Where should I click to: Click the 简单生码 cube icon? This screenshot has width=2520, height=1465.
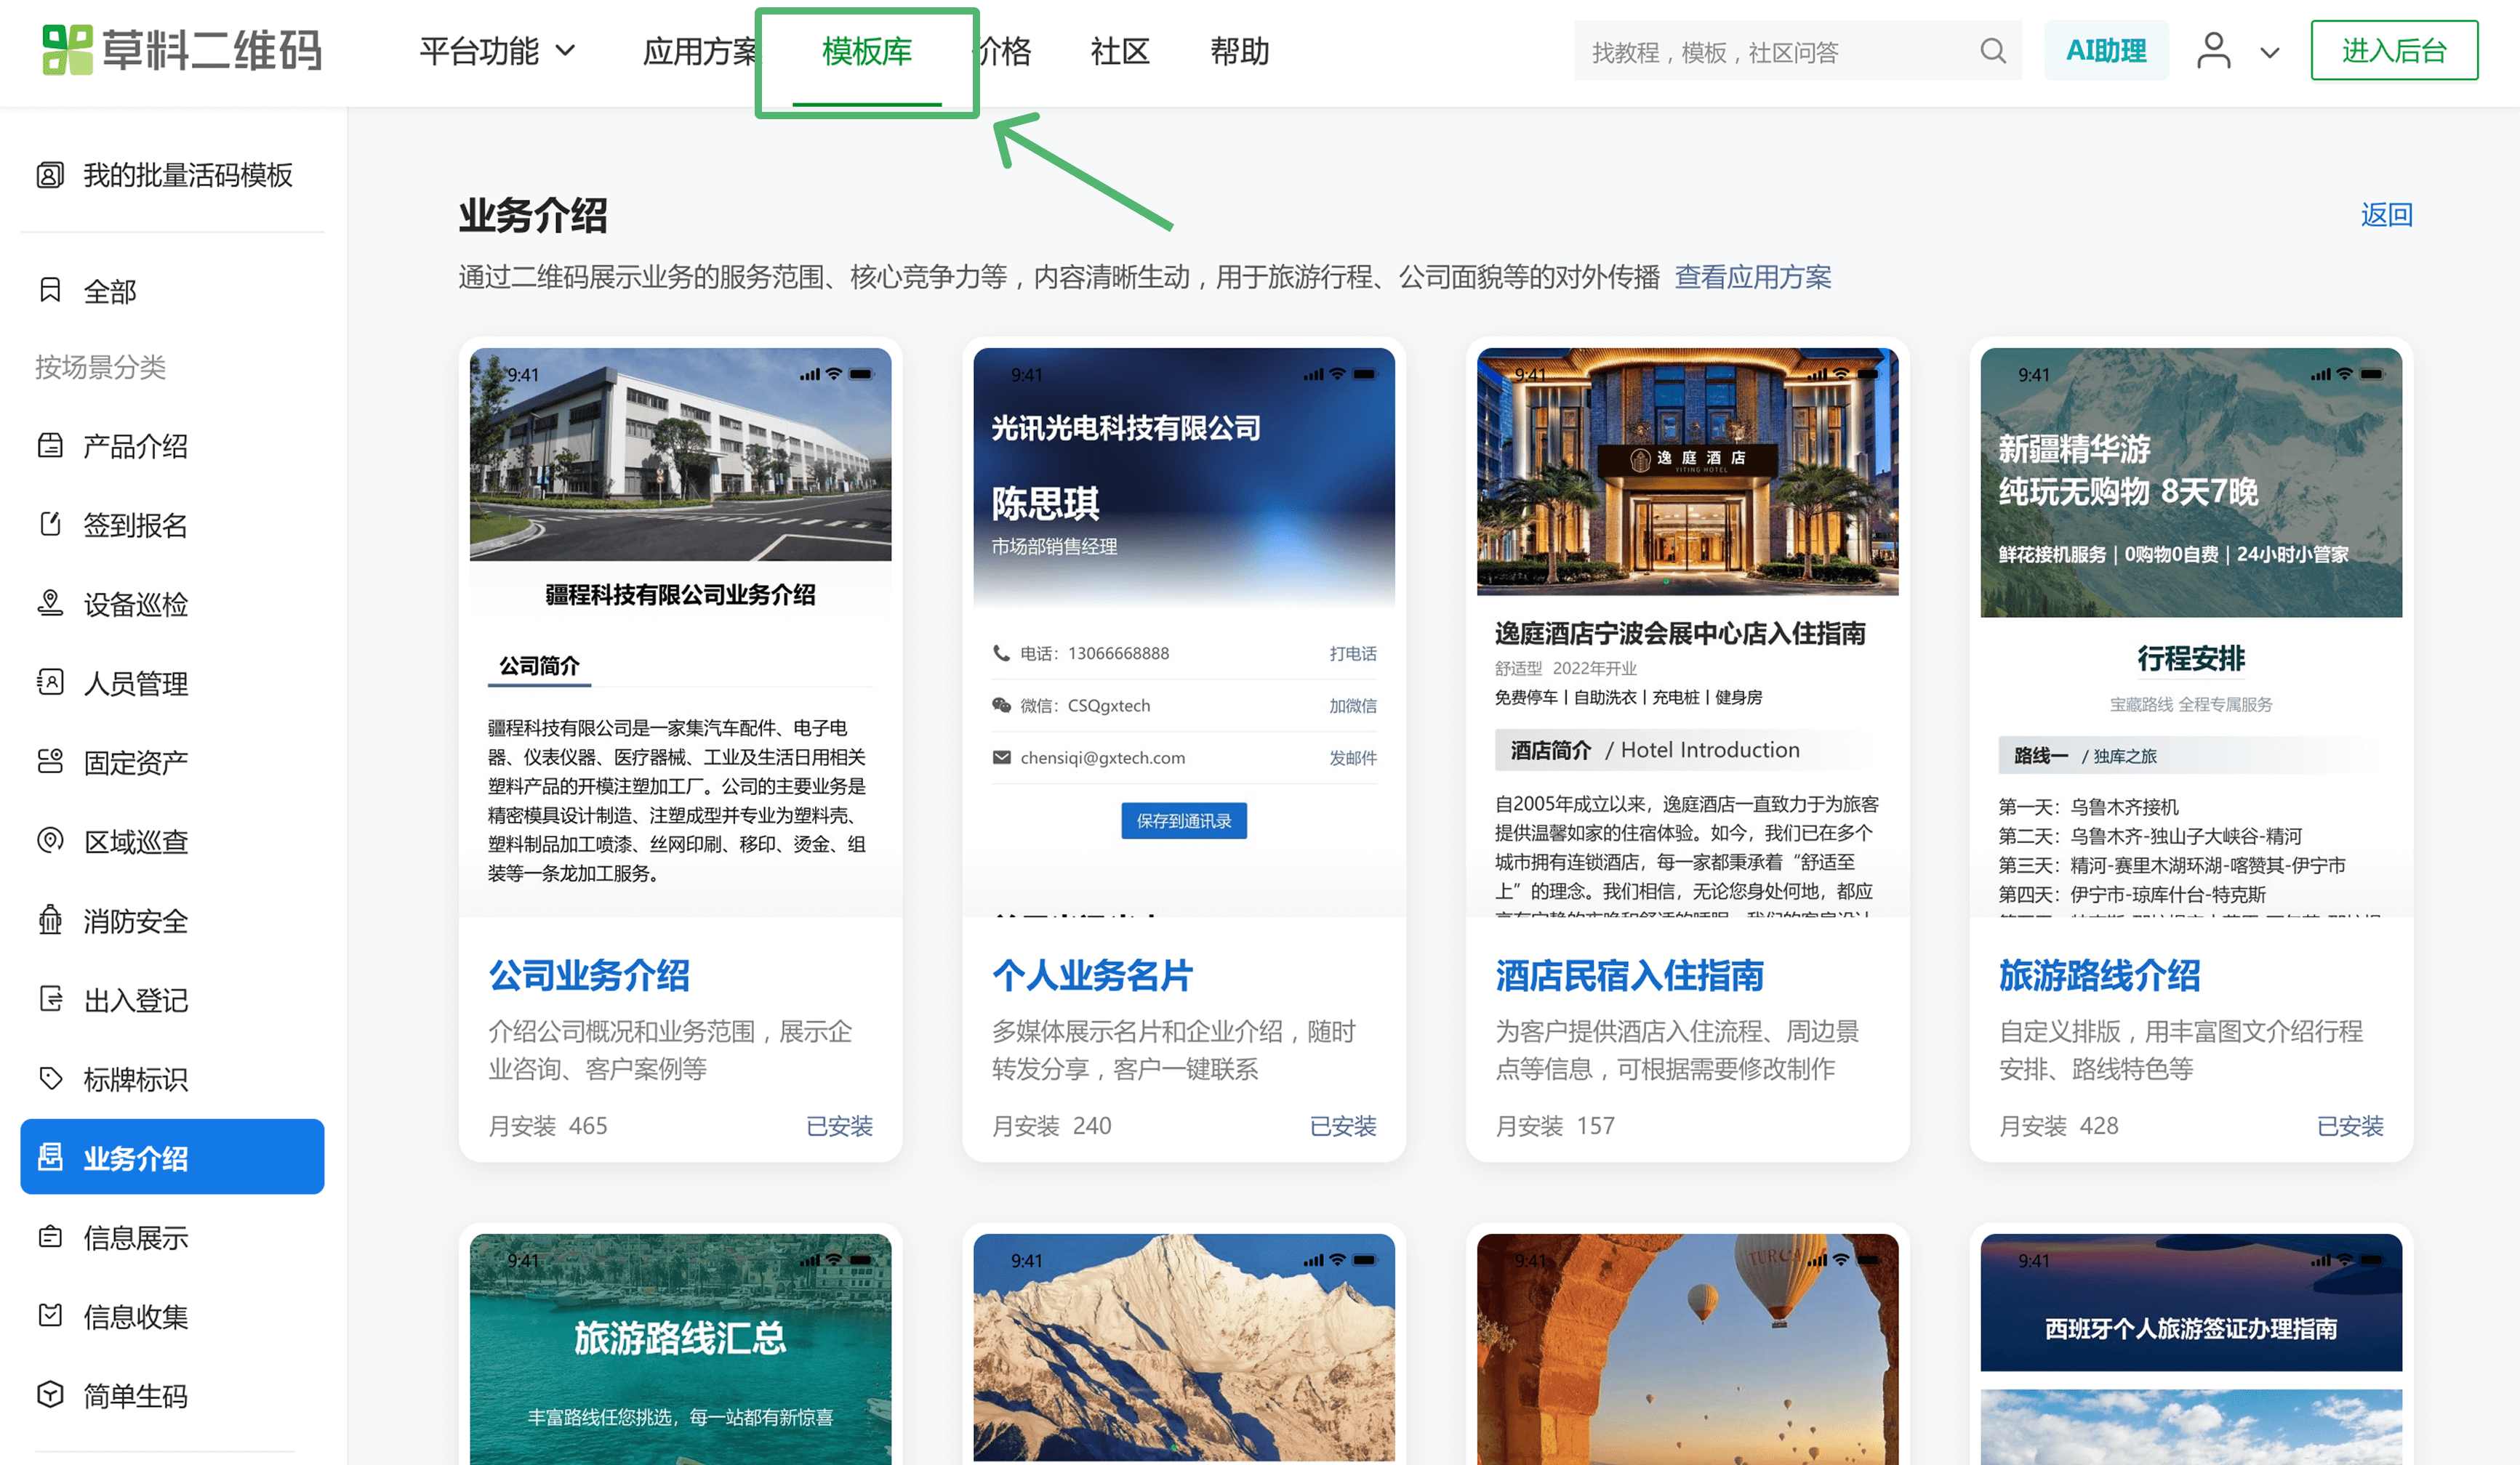click(50, 1395)
